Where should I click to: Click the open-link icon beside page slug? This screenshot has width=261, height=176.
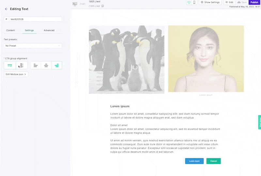(x=103, y=6)
